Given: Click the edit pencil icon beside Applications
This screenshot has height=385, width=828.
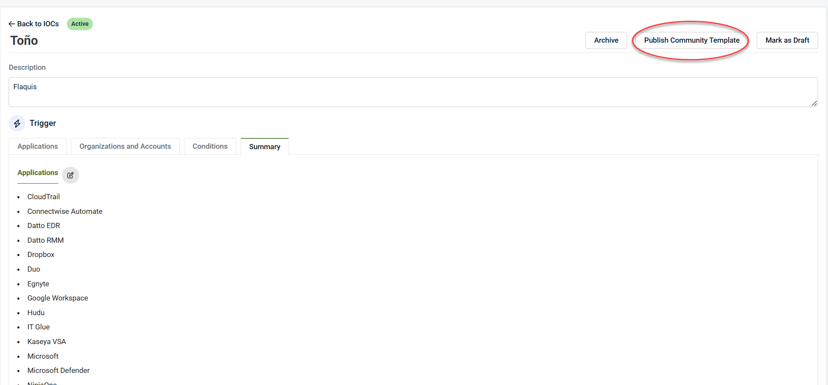Looking at the screenshot, I should tap(70, 175).
